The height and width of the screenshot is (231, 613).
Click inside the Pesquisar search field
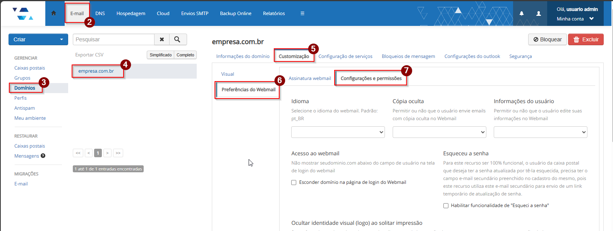[113, 39]
